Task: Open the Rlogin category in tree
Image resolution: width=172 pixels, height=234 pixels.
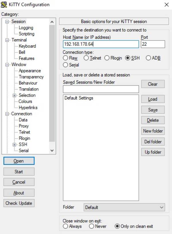Action: point(24,138)
